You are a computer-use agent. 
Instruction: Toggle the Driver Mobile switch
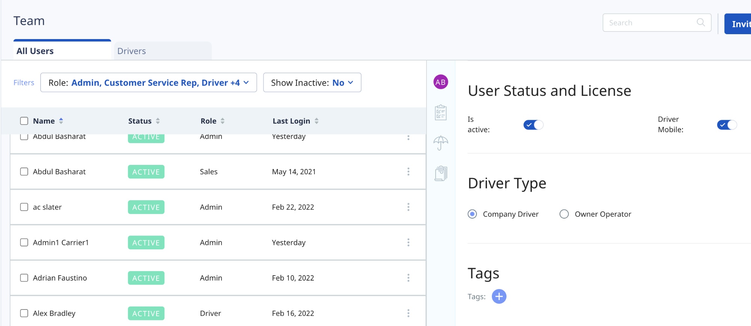727,125
